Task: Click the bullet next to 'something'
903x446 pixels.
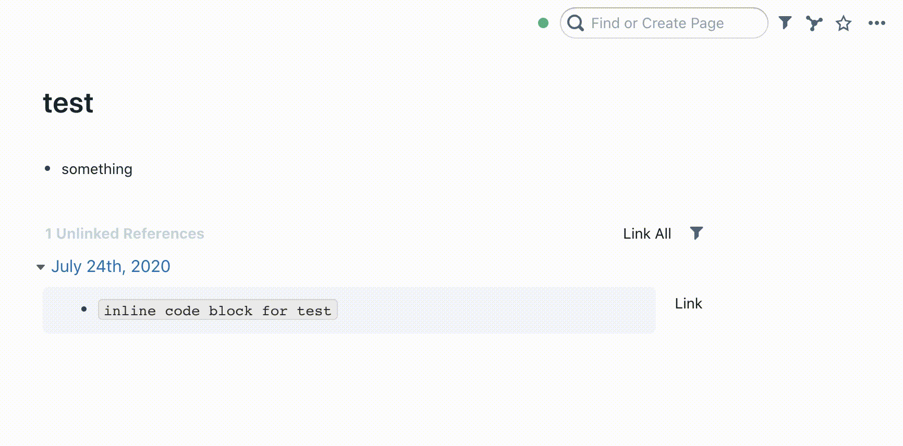Action: 47,168
